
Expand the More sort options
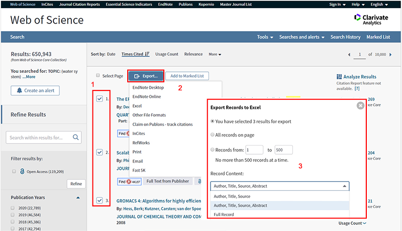coord(215,54)
